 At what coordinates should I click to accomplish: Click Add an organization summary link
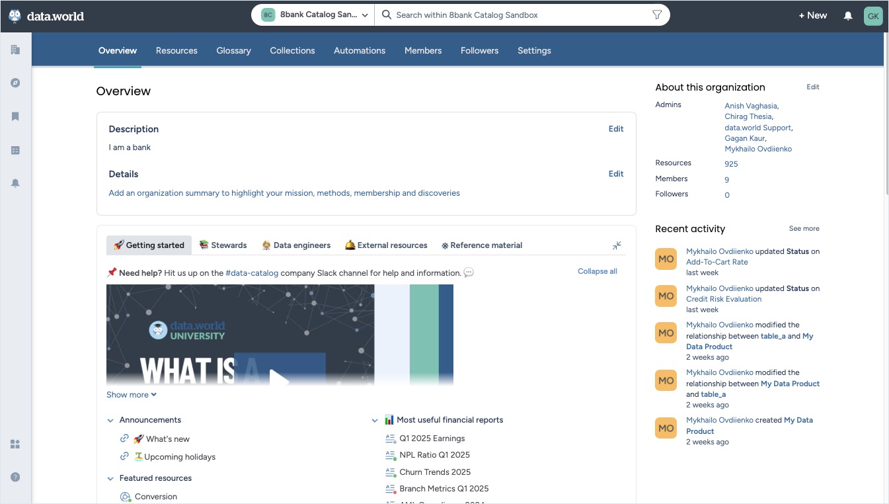click(x=284, y=193)
